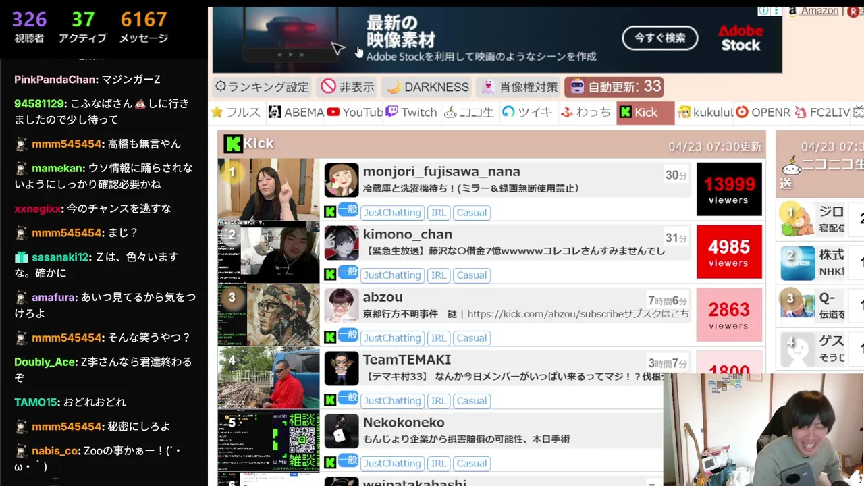
Task: Click Nekokoneko avatar icon
Action: click(x=342, y=431)
